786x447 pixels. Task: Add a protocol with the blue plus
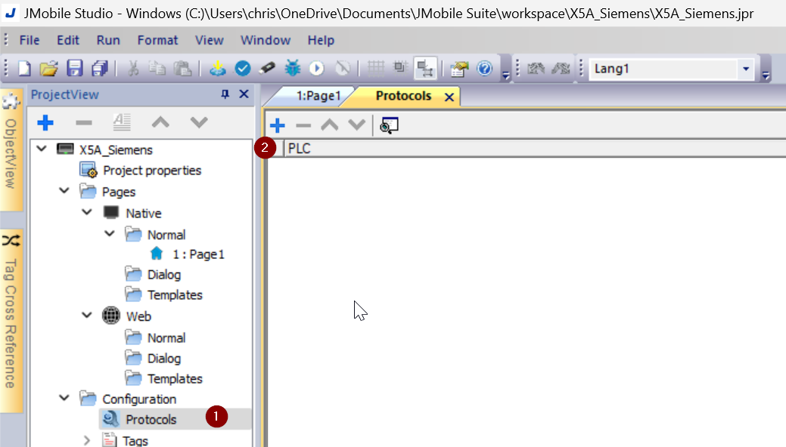click(277, 125)
